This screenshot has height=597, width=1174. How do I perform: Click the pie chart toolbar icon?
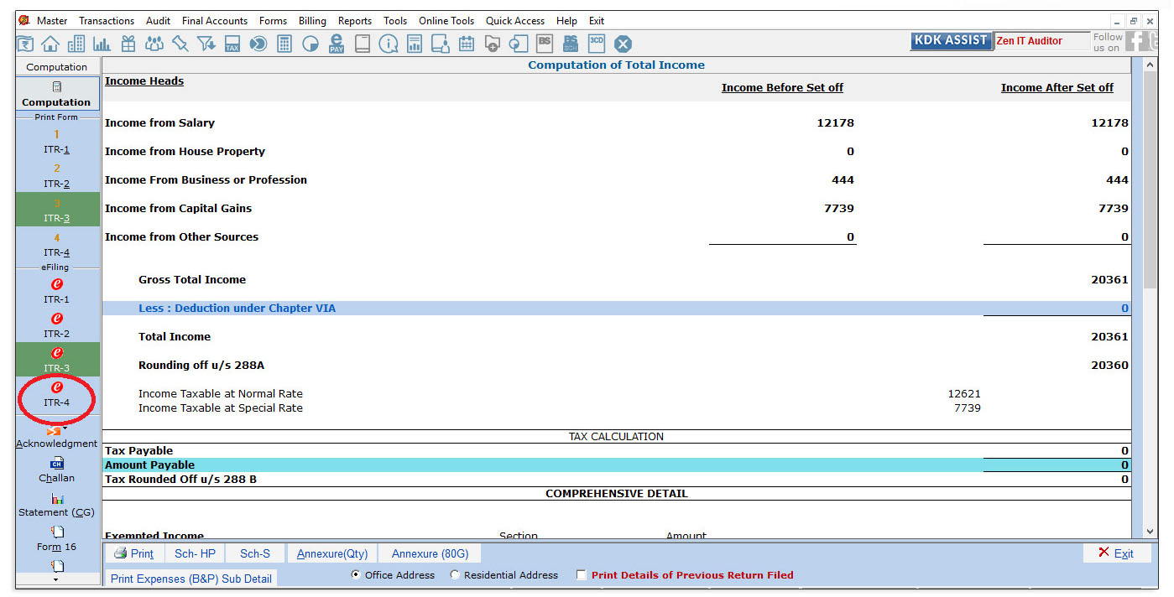310,44
